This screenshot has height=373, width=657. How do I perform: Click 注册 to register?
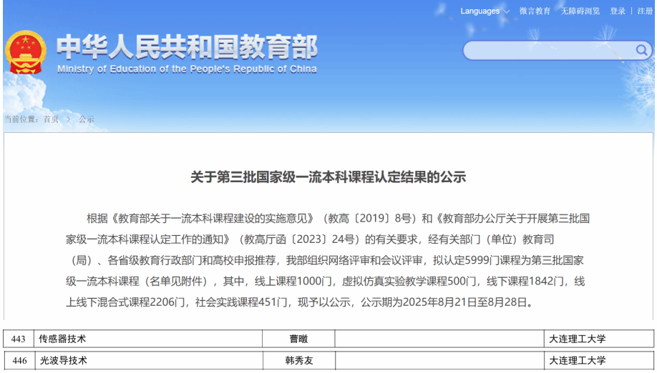click(x=644, y=11)
